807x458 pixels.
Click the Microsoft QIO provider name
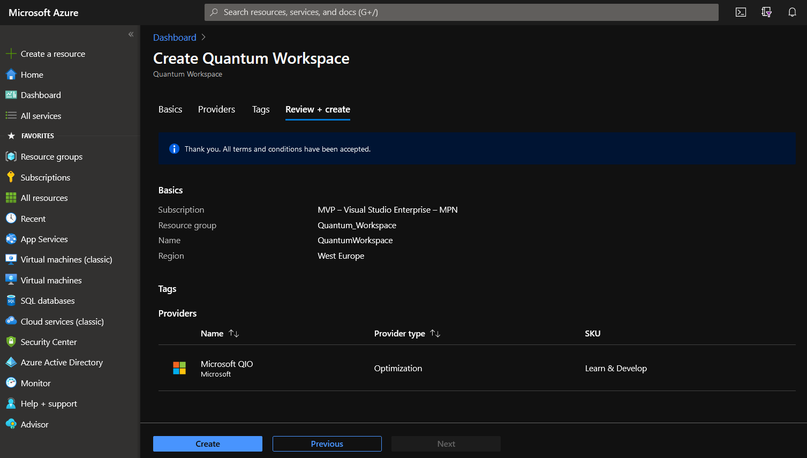(x=227, y=364)
